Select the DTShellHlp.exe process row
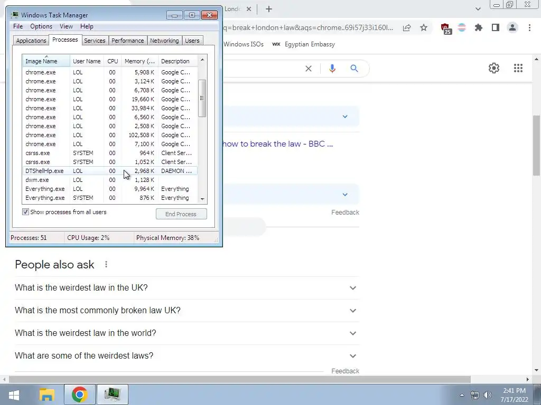The width and height of the screenshot is (541, 405). (110, 171)
